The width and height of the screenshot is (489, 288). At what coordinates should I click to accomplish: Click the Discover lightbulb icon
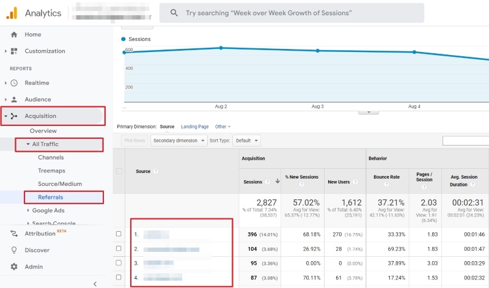(13, 250)
